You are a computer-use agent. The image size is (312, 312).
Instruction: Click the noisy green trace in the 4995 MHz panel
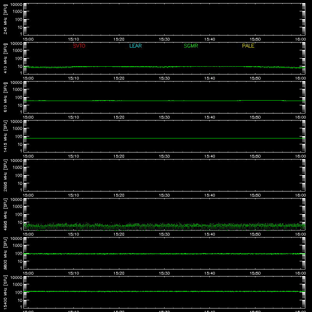164,226
